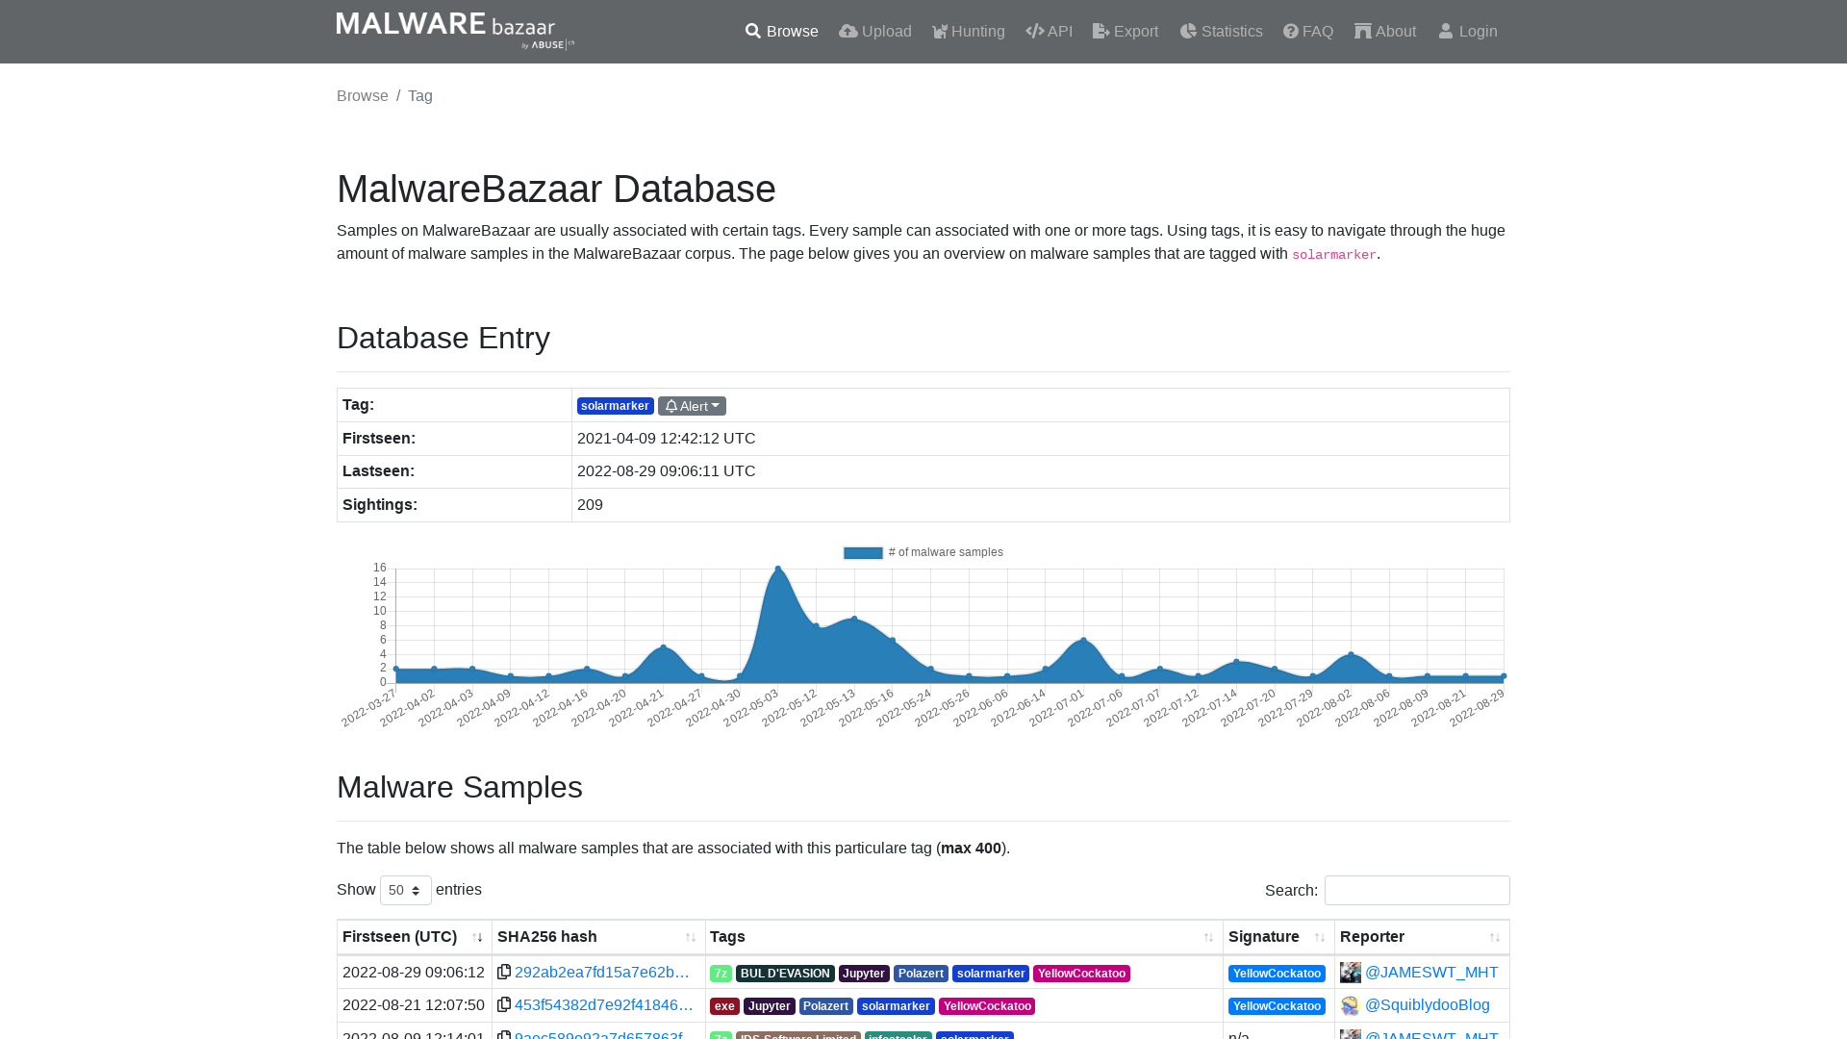The image size is (1847, 1039).
Task: Click the API code brackets icon
Action: [x=1034, y=32]
